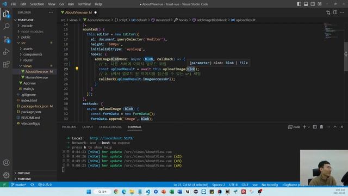The height and width of the screenshot is (196, 348).
Task: Select the AboutView.vue editor tab
Action: (x=78, y=13)
